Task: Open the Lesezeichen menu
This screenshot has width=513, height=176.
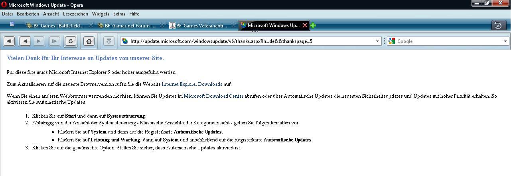Action: point(75,14)
